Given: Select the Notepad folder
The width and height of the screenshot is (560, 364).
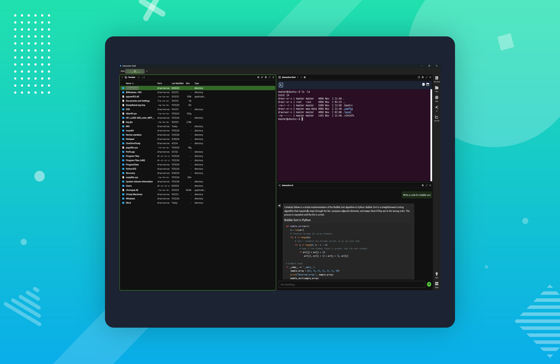Looking at the screenshot, I should [197, 139].
